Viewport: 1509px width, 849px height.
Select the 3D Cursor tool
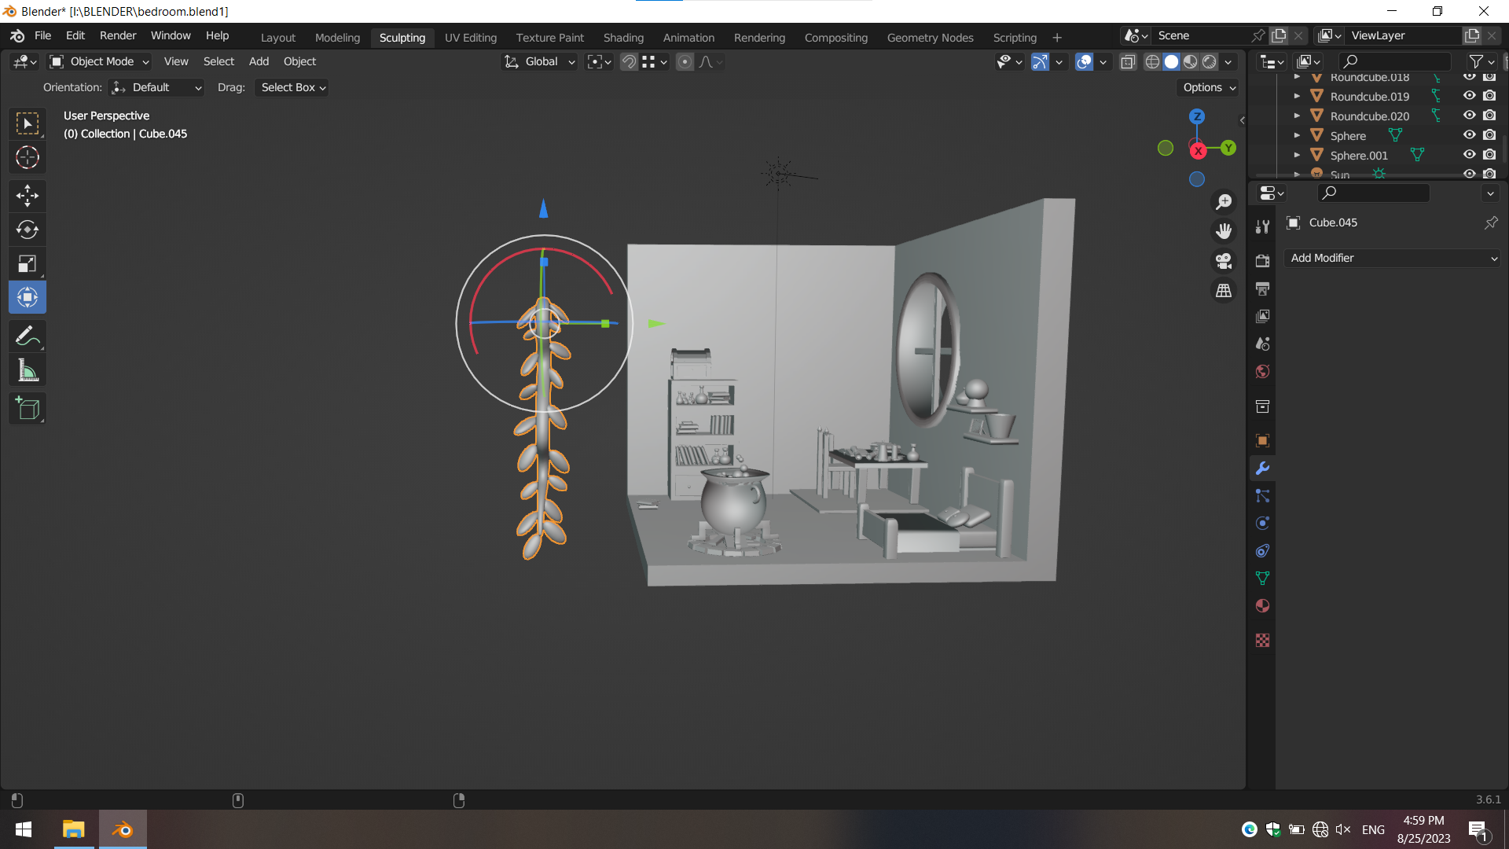28,158
